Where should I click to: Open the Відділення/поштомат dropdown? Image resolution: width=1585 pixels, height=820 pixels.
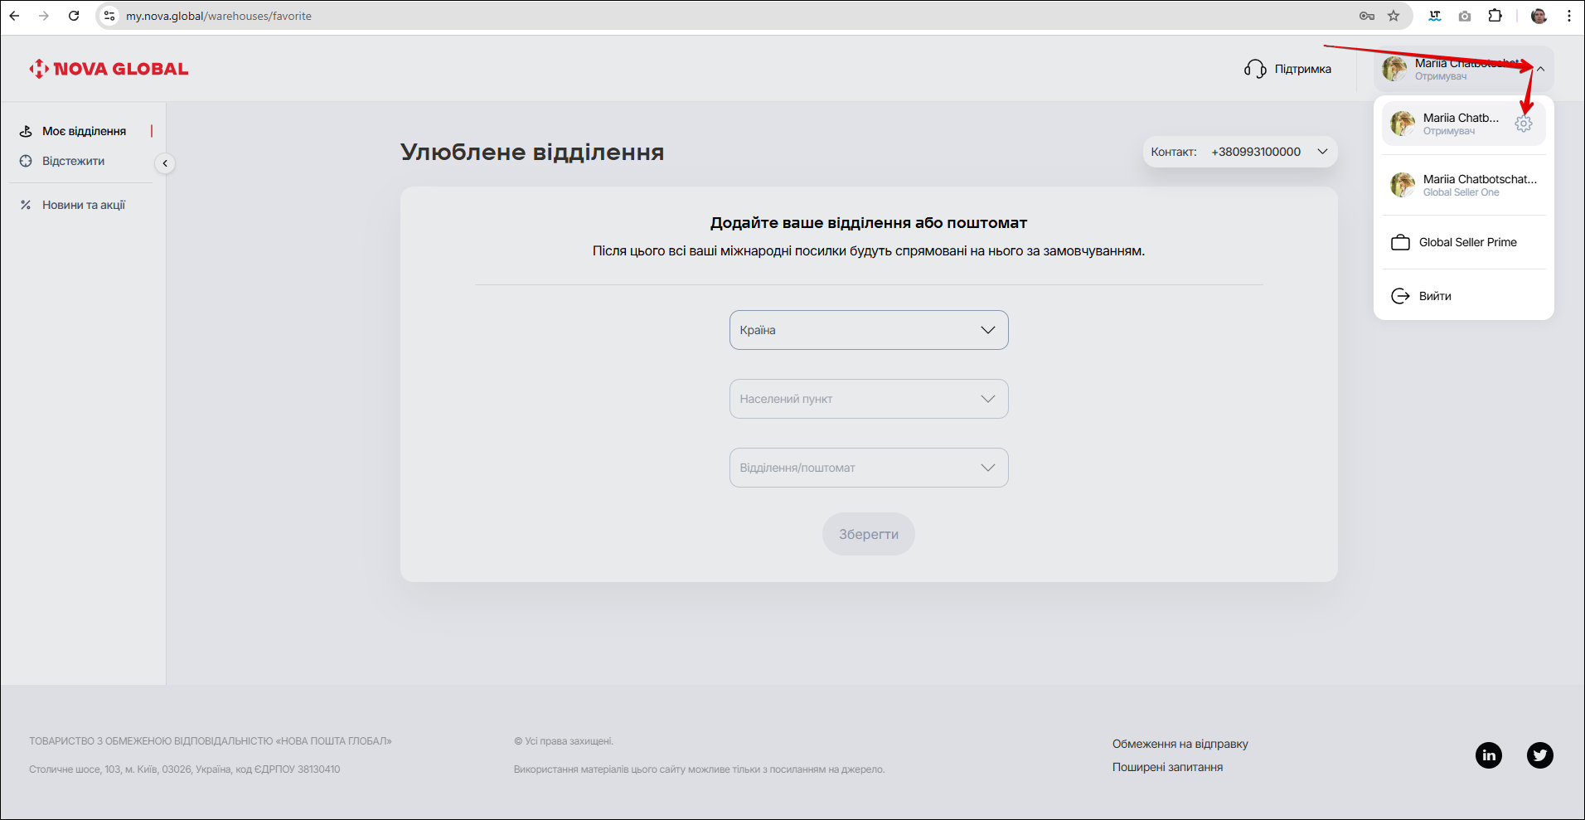pos(868,468)
